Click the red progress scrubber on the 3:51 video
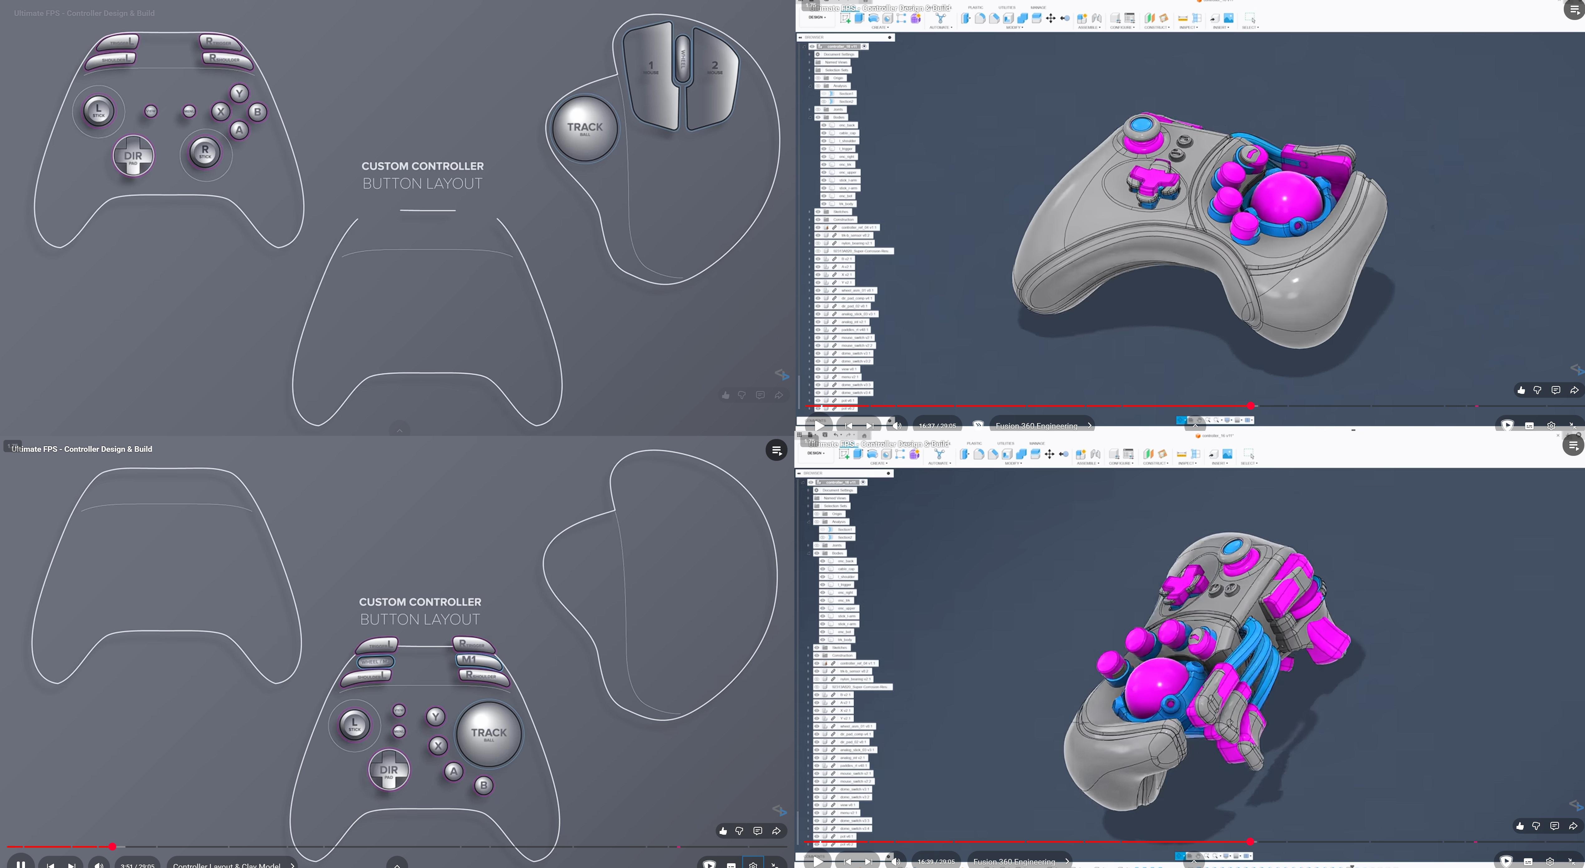The width and height of the screenshot is (1585, 868). pyautogui.click(x=113, y=846)
